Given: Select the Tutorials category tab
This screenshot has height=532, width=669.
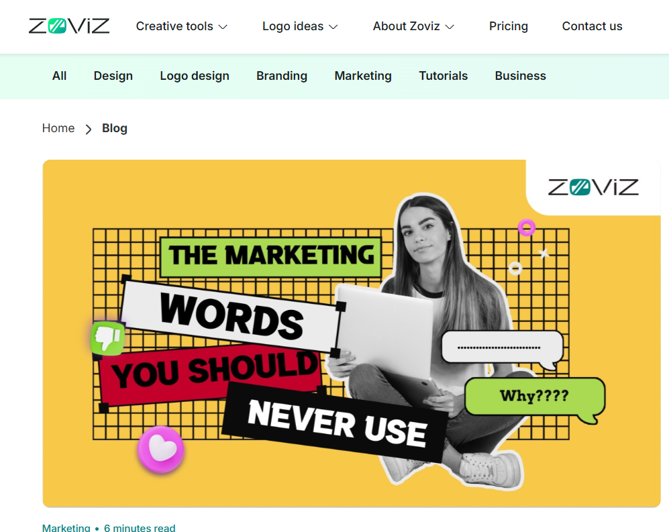Looking at the screenshot, I should click(443, 76).
